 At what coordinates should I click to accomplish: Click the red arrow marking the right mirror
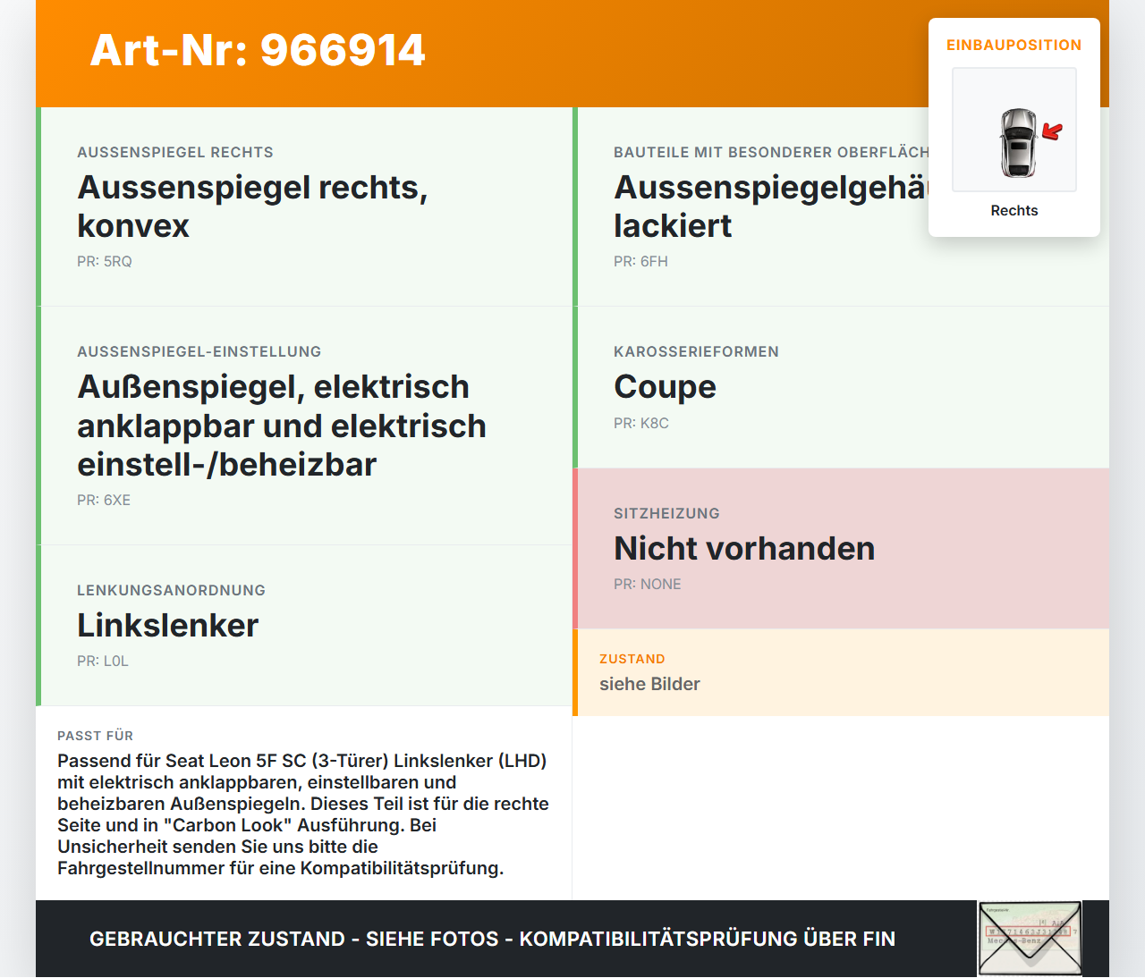[1051, 132]
